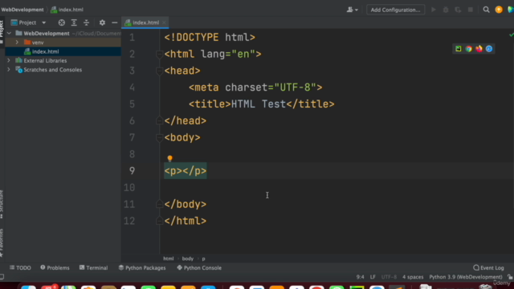Click the Locate/Select Opened File target icon
This screenshot has height=289, width=514.
pyautogui.click(x=61, y=22)
